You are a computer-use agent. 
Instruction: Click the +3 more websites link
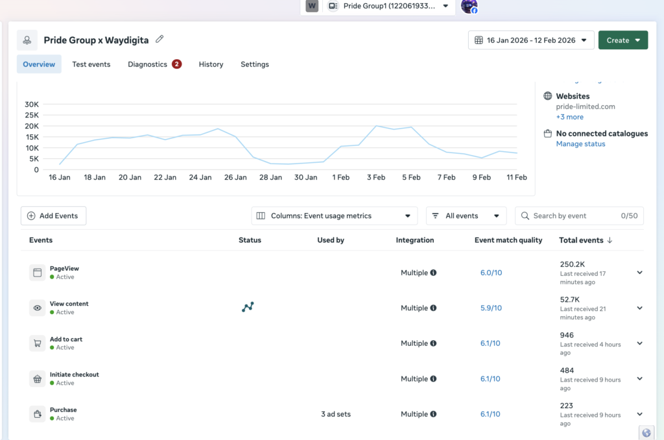pyautogui.click(x=569, y=117)
